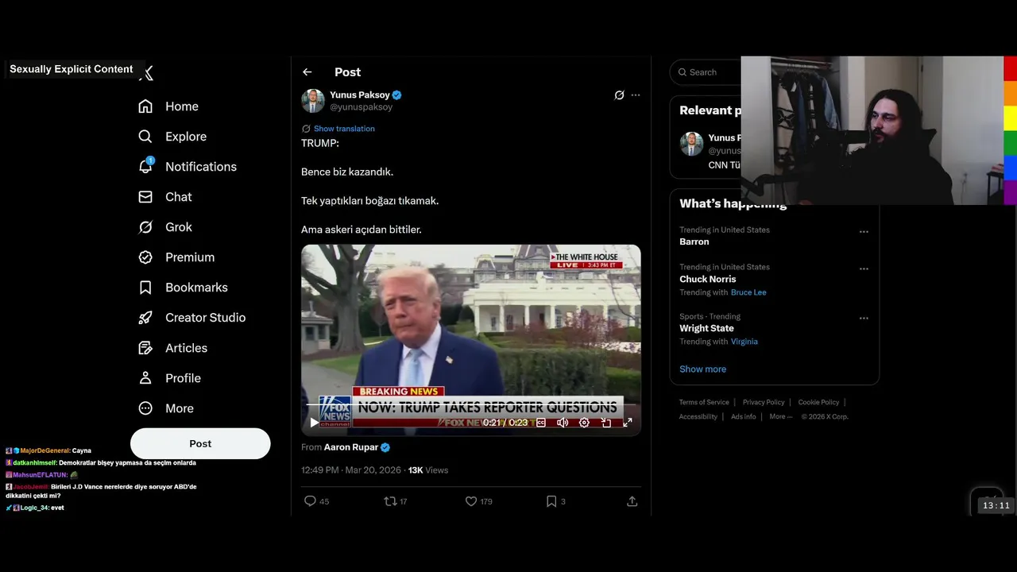Open the video settings gear icon
This screenshot has width=1017, height=572.
pyautogui.click(x=584, y=423)
